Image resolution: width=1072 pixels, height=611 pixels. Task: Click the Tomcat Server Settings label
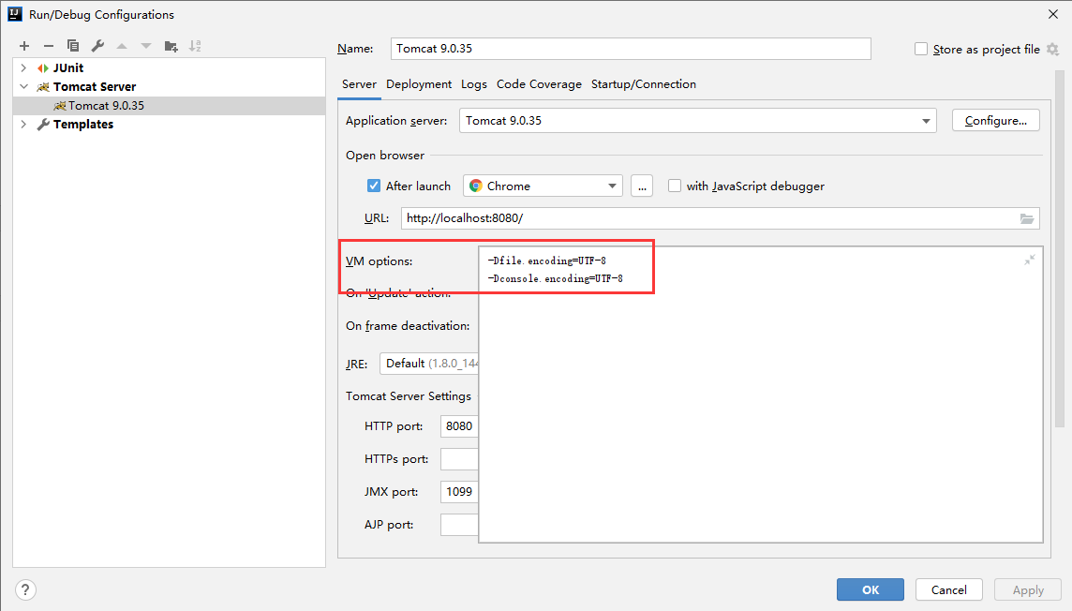click(409, 396)
